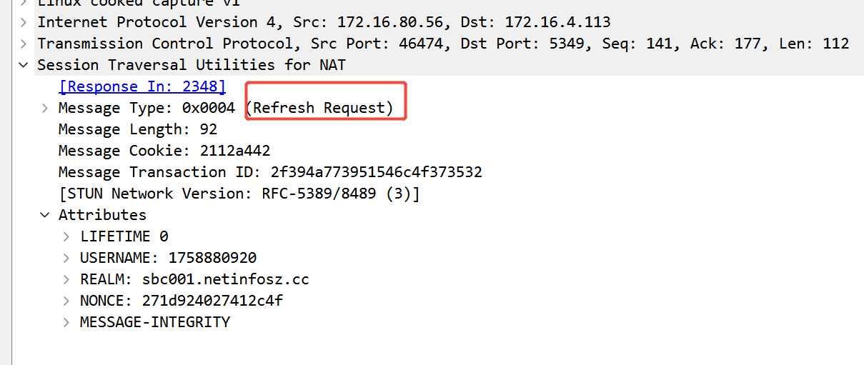Collapse the Attributes tree node
The width and height of the screenshot is (864, 365).
[x=45, y=215]
